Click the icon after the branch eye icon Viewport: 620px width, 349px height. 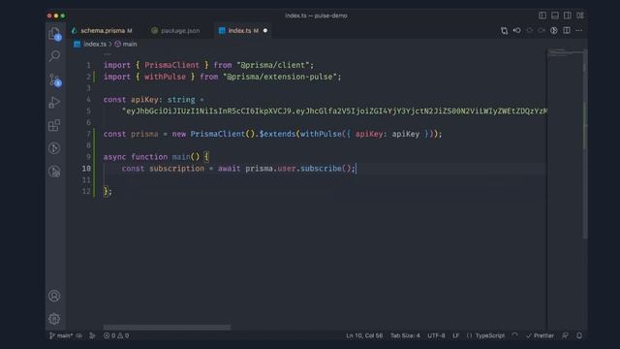coord(92,335)
